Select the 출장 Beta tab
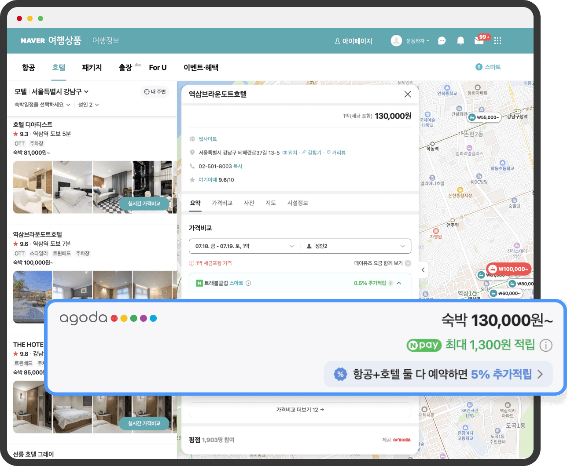This screenshot has height=466, width=567. [130, 67]
